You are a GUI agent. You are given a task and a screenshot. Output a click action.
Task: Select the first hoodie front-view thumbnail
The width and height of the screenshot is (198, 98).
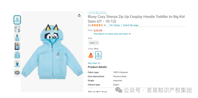[x=17, y=20]
